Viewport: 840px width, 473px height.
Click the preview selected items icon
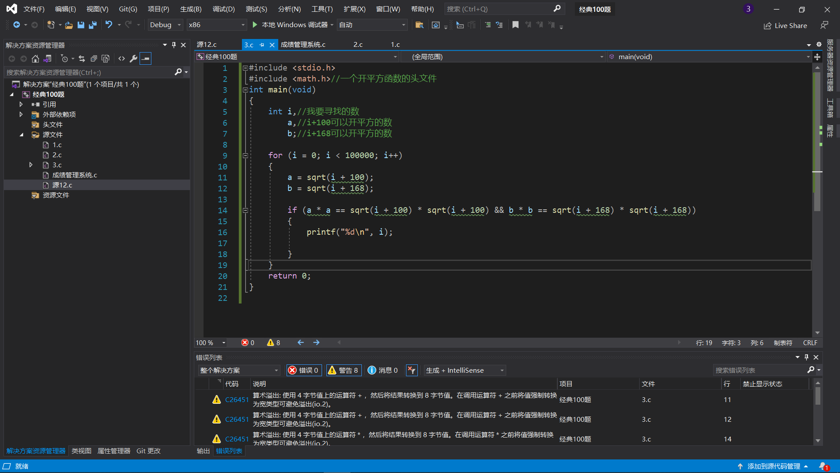tap(146, 58)
